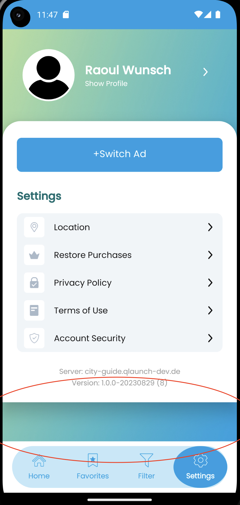Open the profile using the header chevron
The height and width of the screenshot is (505, 240).
click(x=205, y=72)
